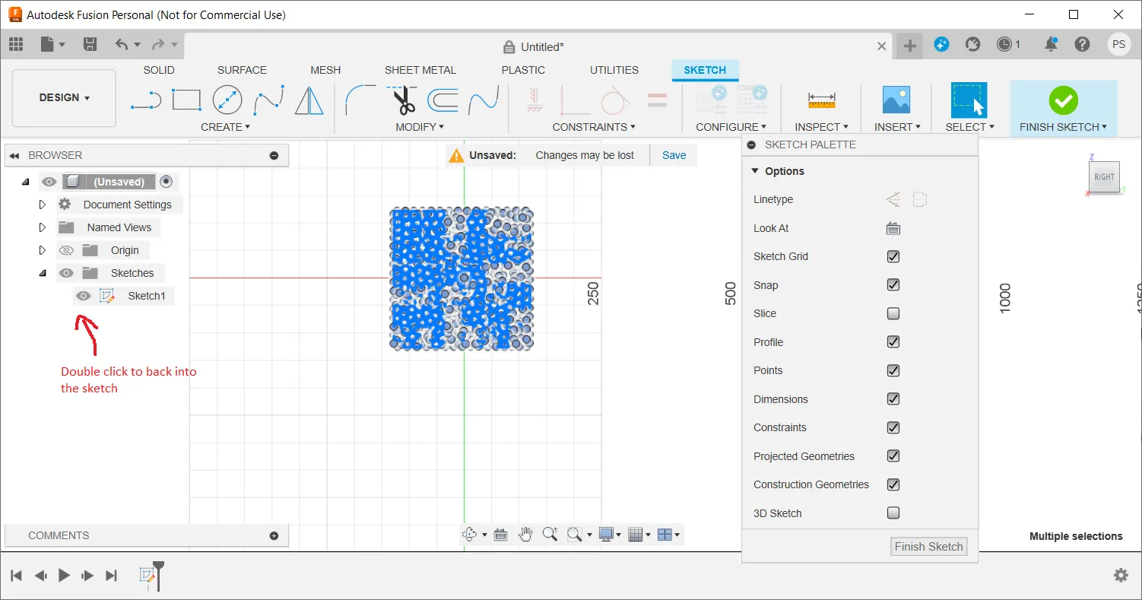Open the data panel grid icon
The width and height of the screenshot is (1142, 600).
pos(16,44)
